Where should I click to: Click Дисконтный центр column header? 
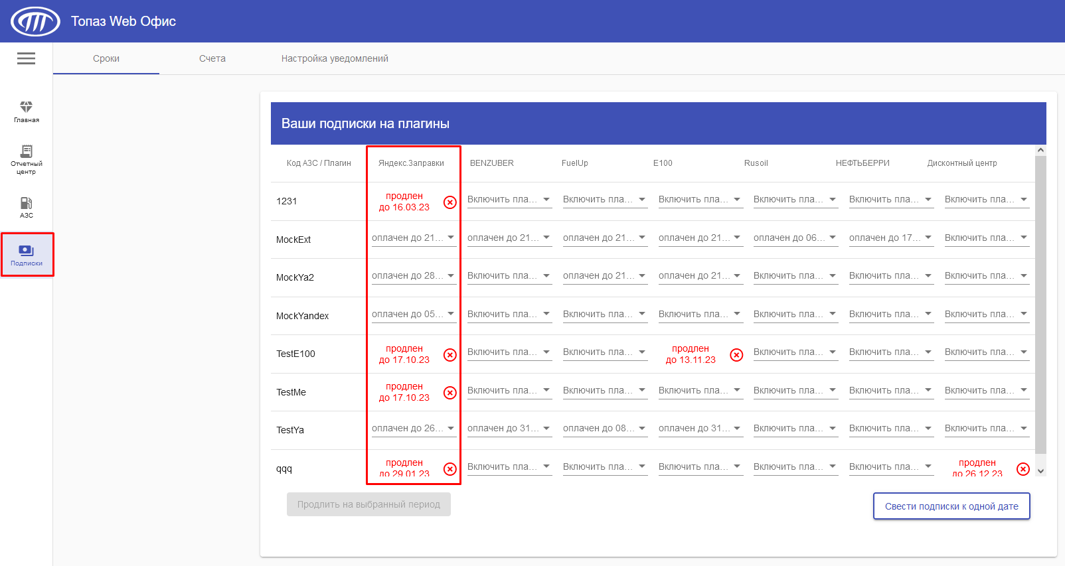click(962, 163)
